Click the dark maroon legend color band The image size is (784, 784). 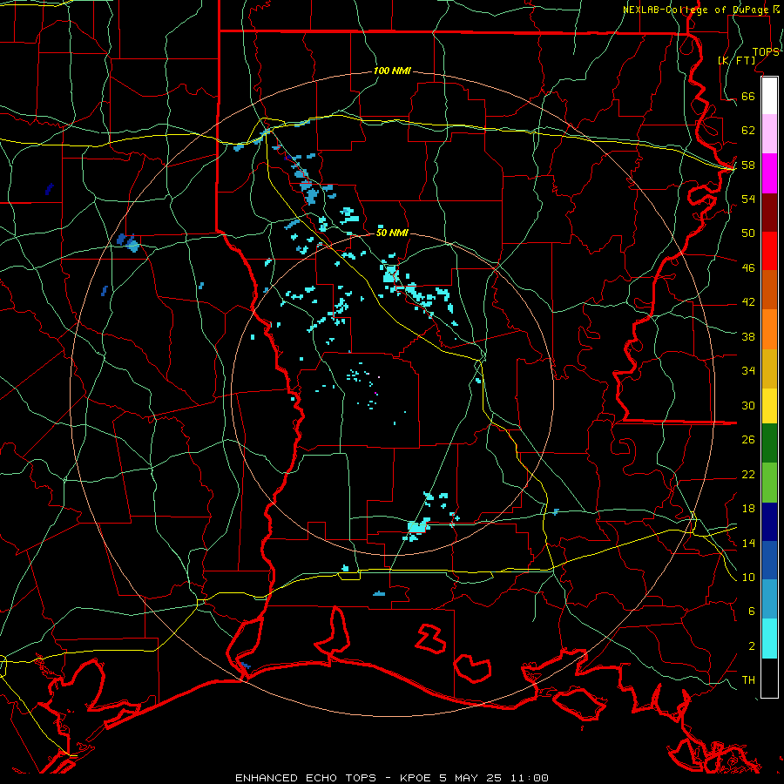click(769, 212)
